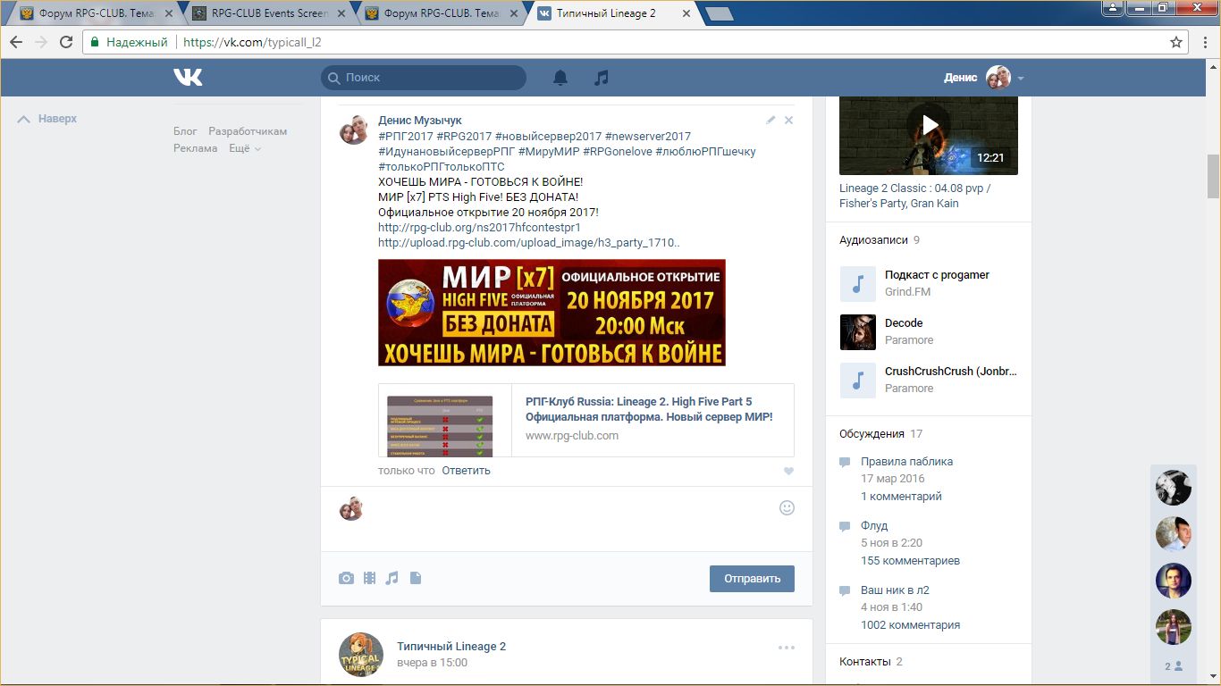1221x686 pixels.
Task: Open the Правила паблика discussion
Action: (906, 462)
